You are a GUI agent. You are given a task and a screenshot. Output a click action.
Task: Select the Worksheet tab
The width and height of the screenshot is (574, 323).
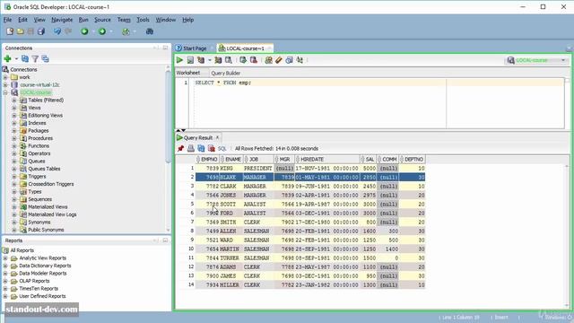(x=188, y=73)
